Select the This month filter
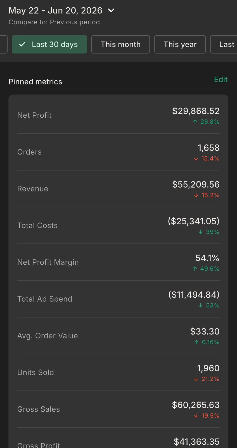Screen dimensions: 237x448 pyautogui.click(x=121, y=44)
